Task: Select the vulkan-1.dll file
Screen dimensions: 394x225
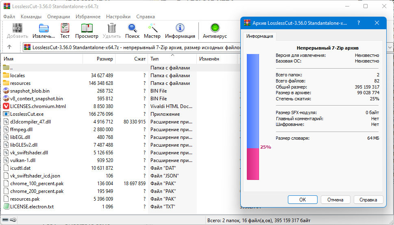Action: tap(23, 160)
